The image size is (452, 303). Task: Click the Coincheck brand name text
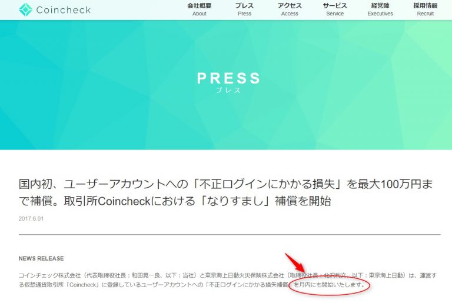64,10
